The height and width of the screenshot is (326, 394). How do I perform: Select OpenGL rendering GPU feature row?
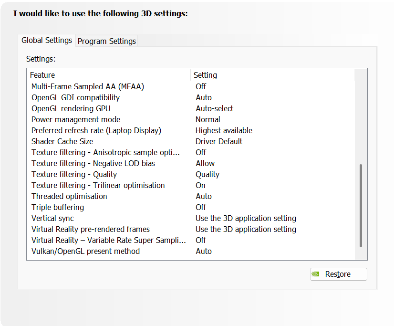pos(71,108)
